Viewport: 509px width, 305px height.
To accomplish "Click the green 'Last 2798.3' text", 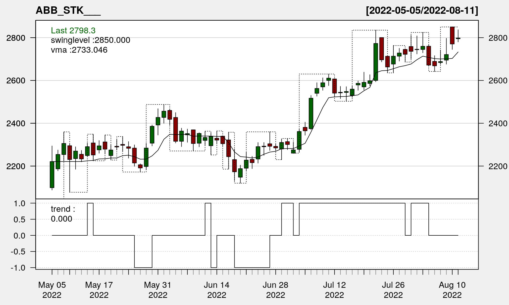I will pos(73,30).
